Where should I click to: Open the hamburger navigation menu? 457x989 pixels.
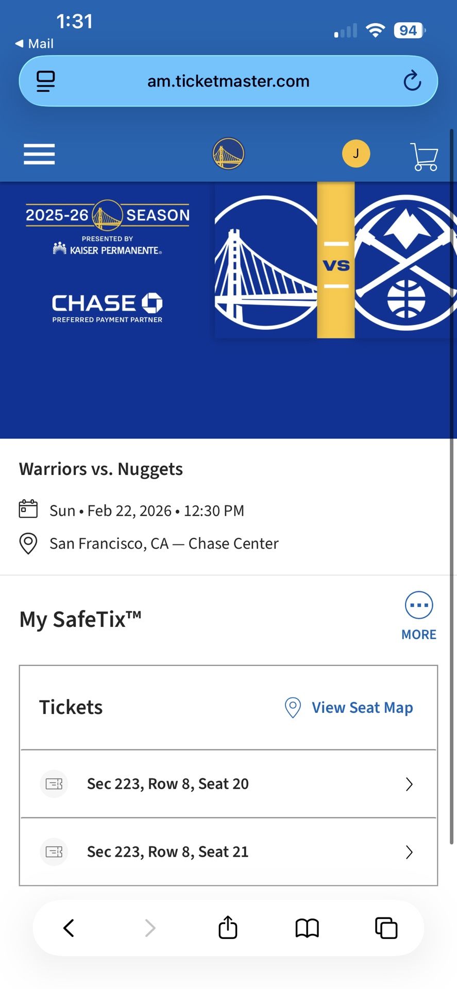(39, 154)
